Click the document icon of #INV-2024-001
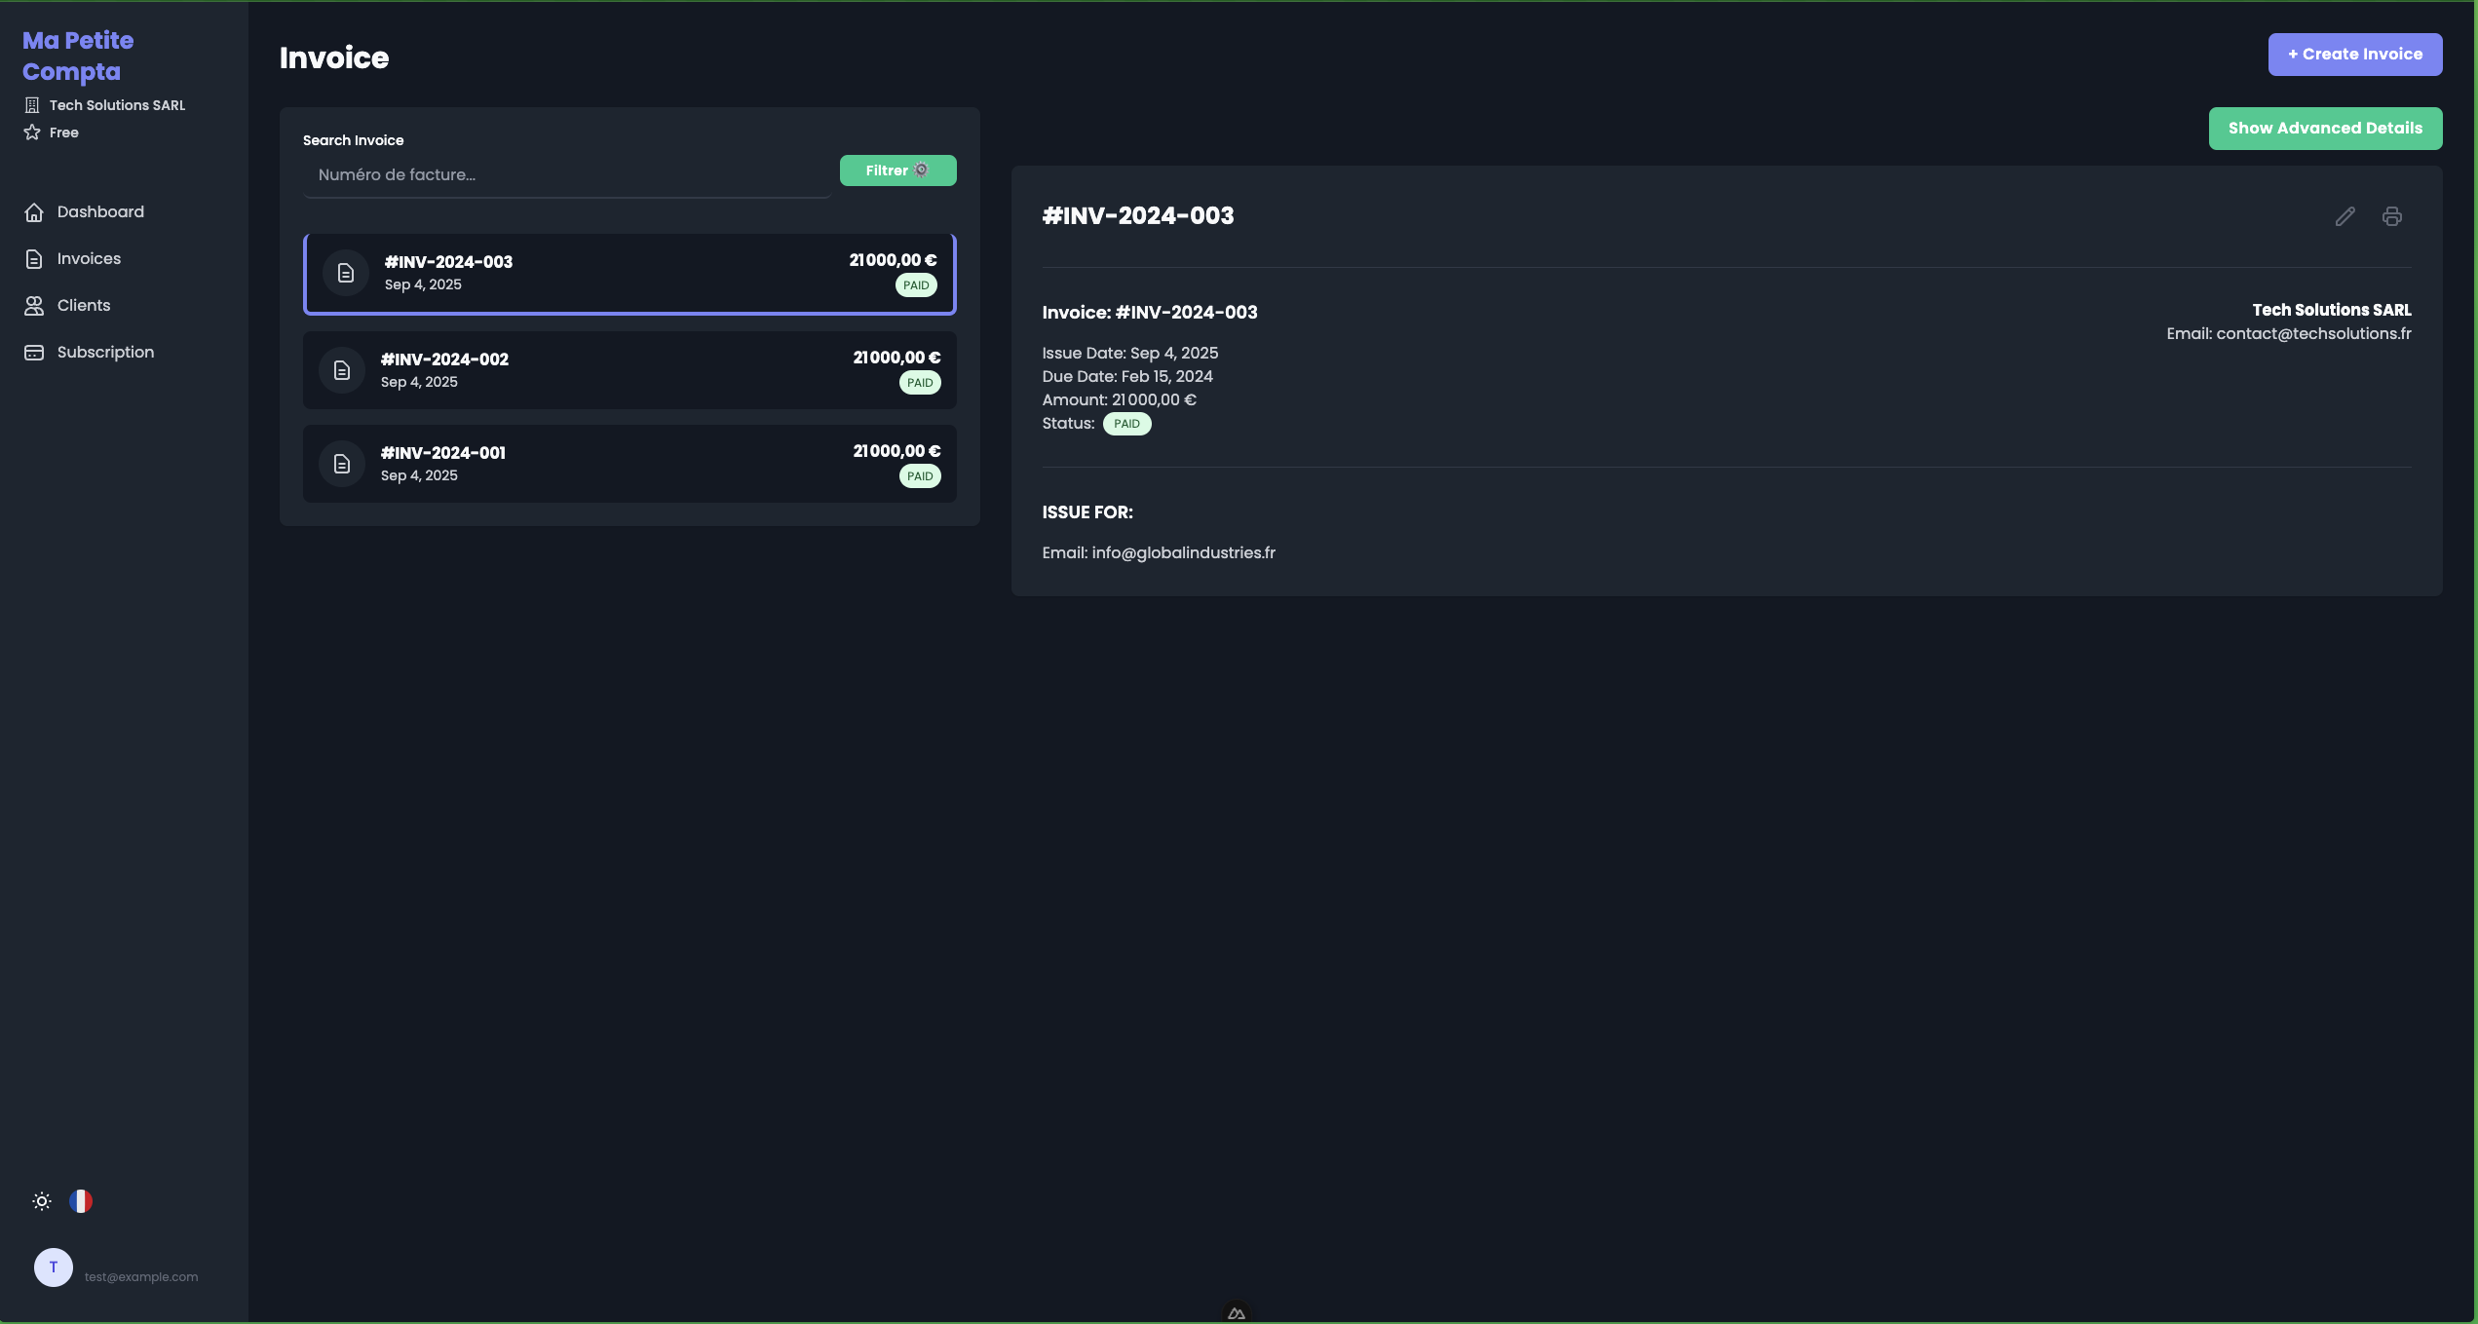The height and width of the screenshot is (1324, 2478). point(342,464)
